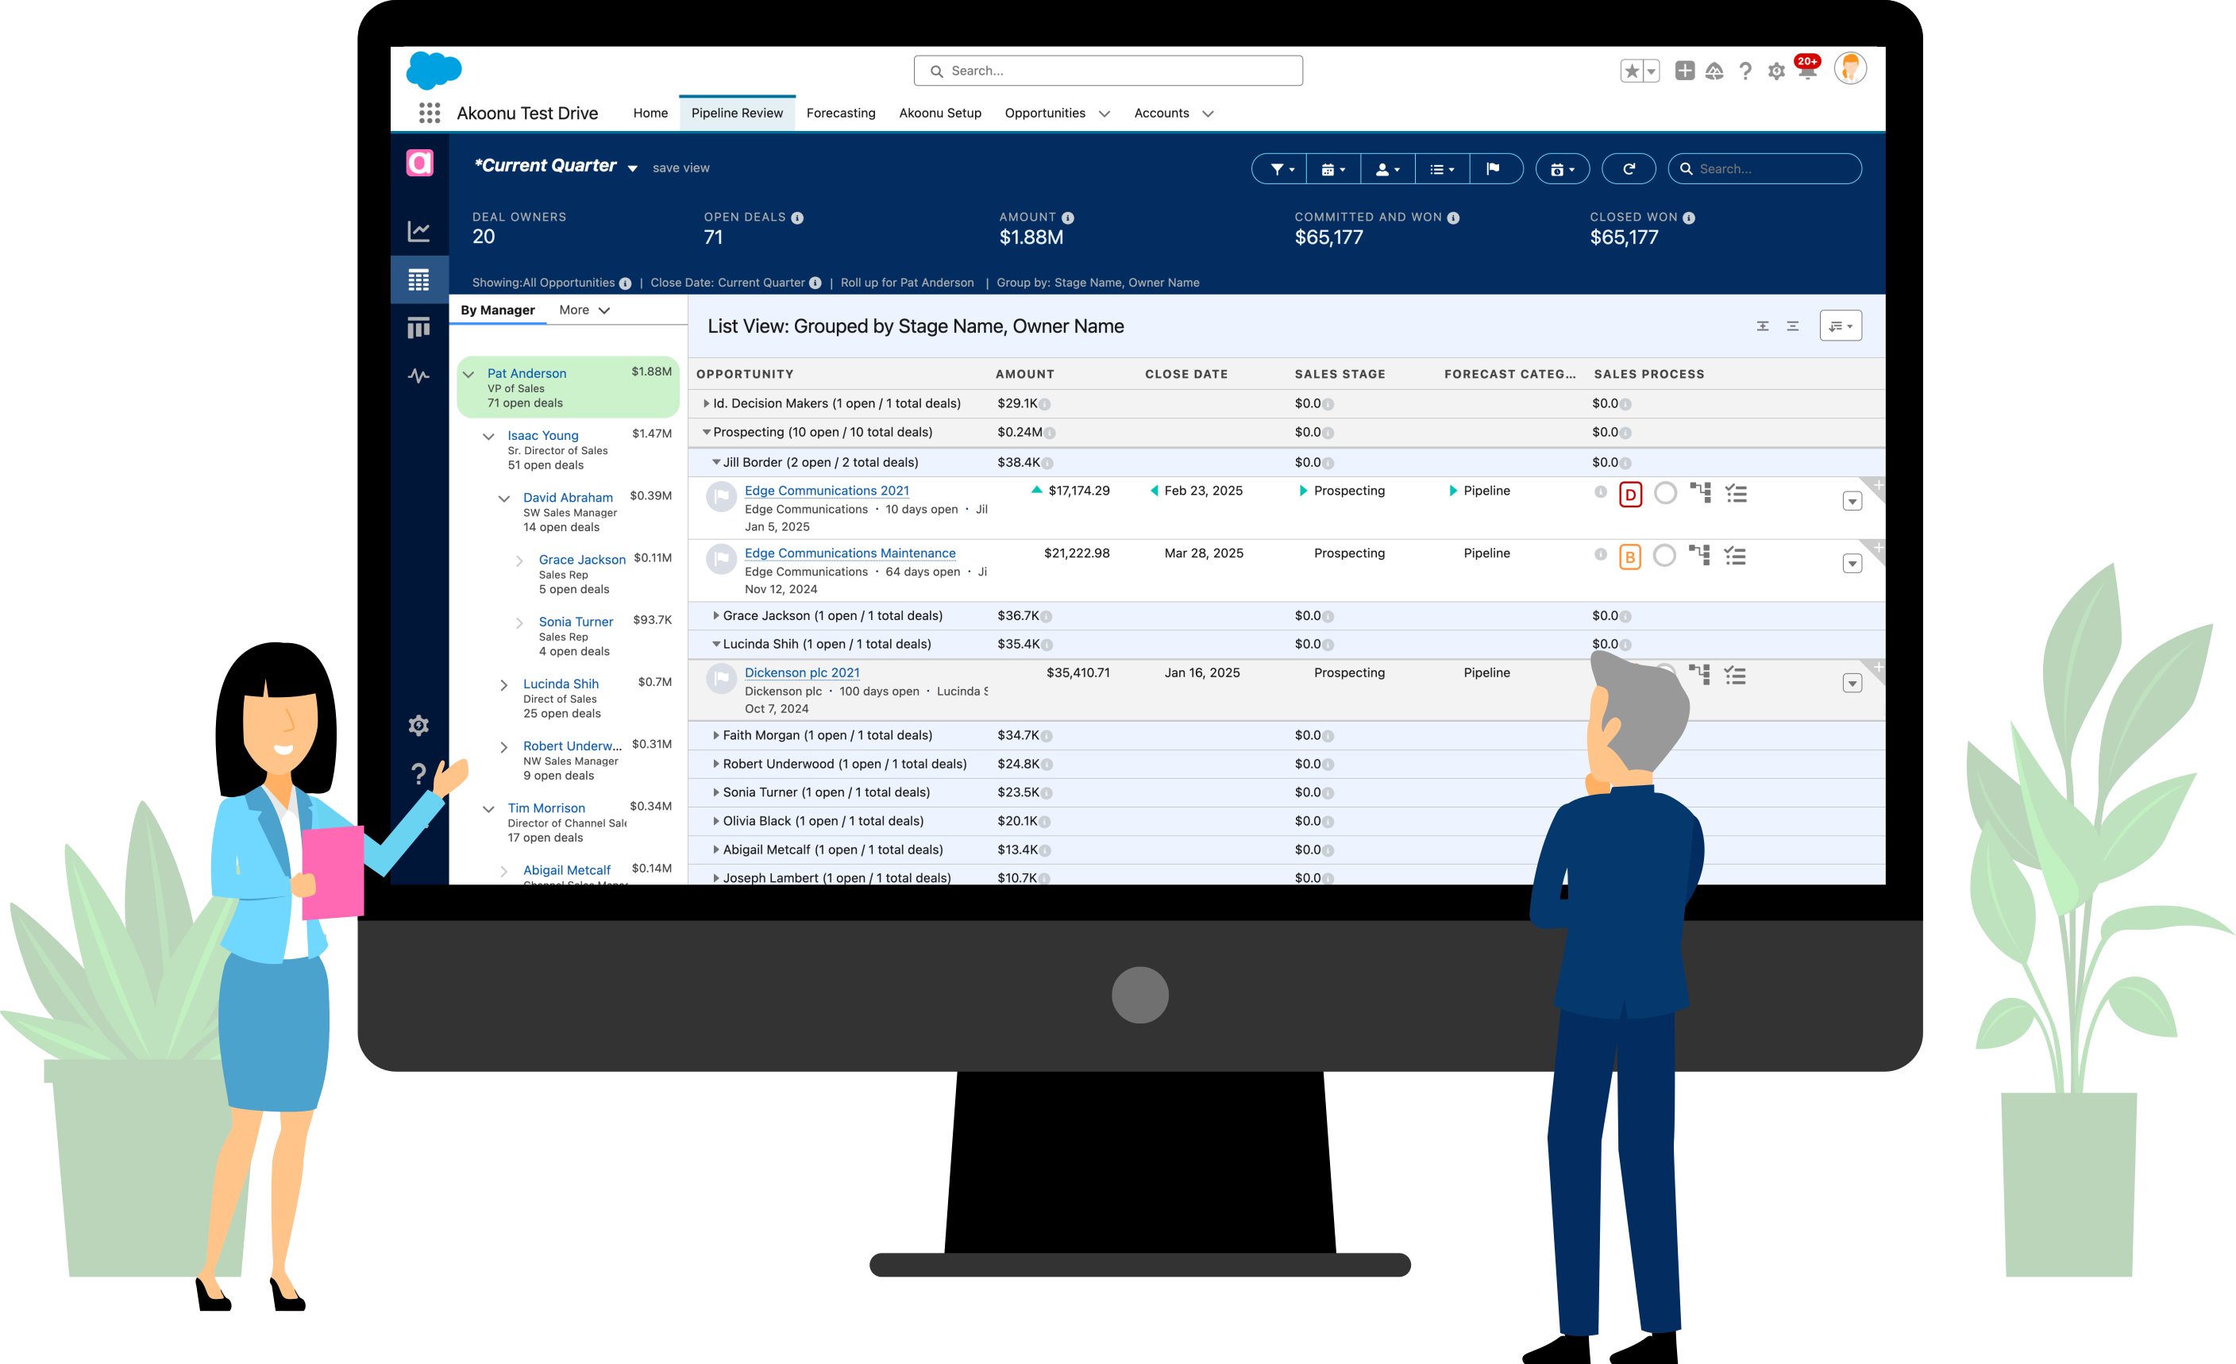Viewport: 2236px width, 1364px height.
Task: Toggle the circle status on Edge Communications 2021
Action: point(1665,493)
